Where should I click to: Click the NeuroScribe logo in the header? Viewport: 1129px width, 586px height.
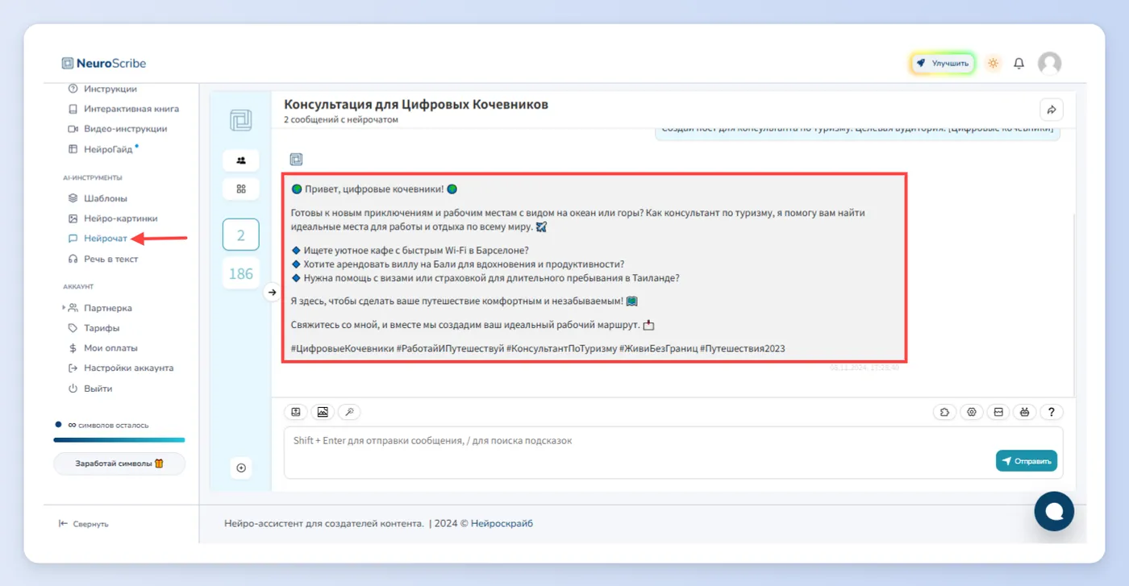(104, 63)
